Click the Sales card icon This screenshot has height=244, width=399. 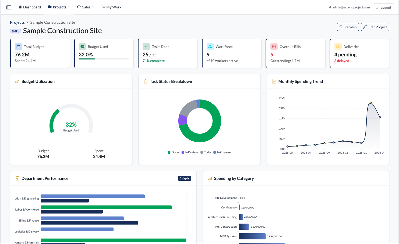[x=79, y=7]
